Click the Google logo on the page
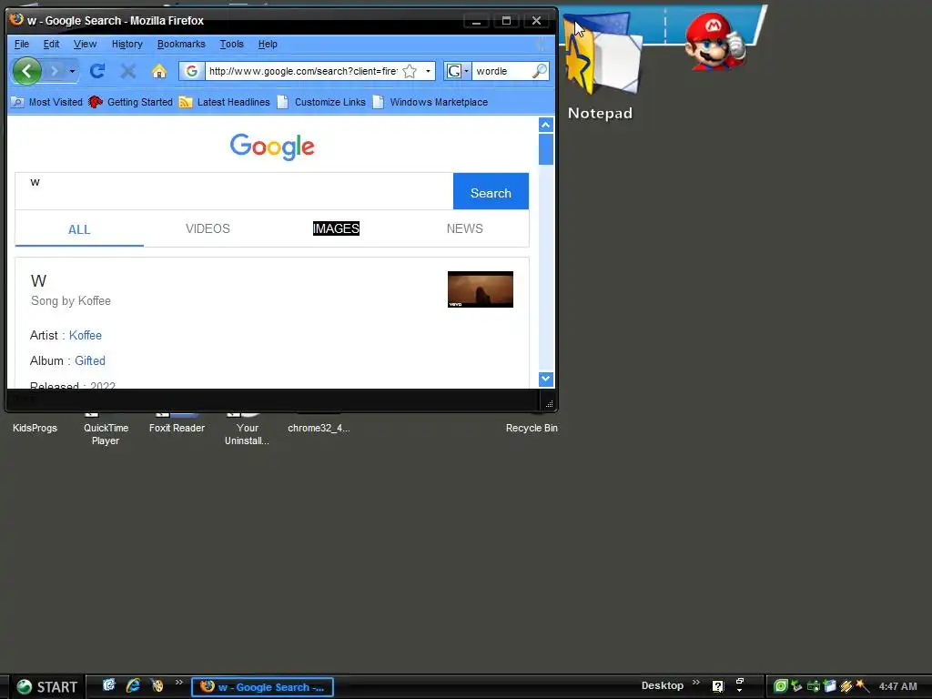The width and height of the screenshot is (932, 699). pyautogui.click(x=272, y=147)
